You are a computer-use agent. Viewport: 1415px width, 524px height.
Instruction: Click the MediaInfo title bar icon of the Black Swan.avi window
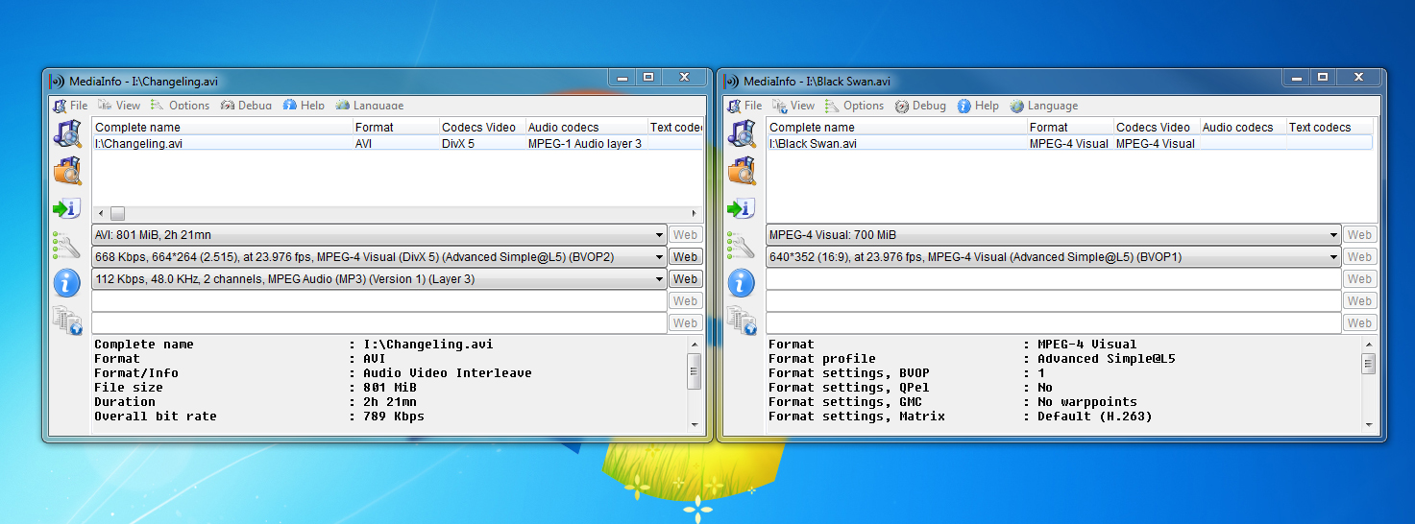click(731, 82)
